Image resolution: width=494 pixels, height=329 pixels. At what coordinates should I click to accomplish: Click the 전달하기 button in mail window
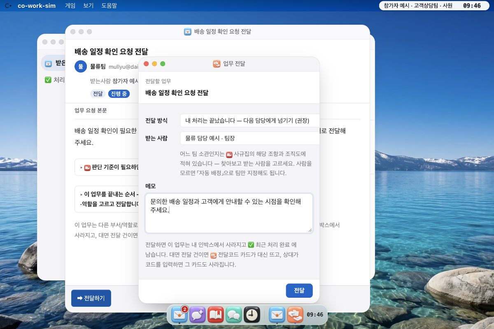[91, 298]
